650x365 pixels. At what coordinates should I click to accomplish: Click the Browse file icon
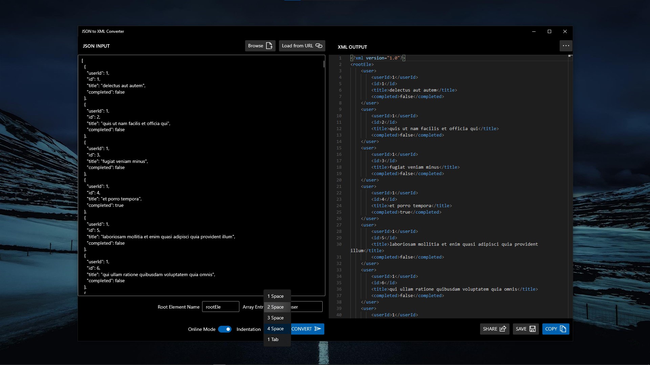pyautogui.click(x=269, y=46)
